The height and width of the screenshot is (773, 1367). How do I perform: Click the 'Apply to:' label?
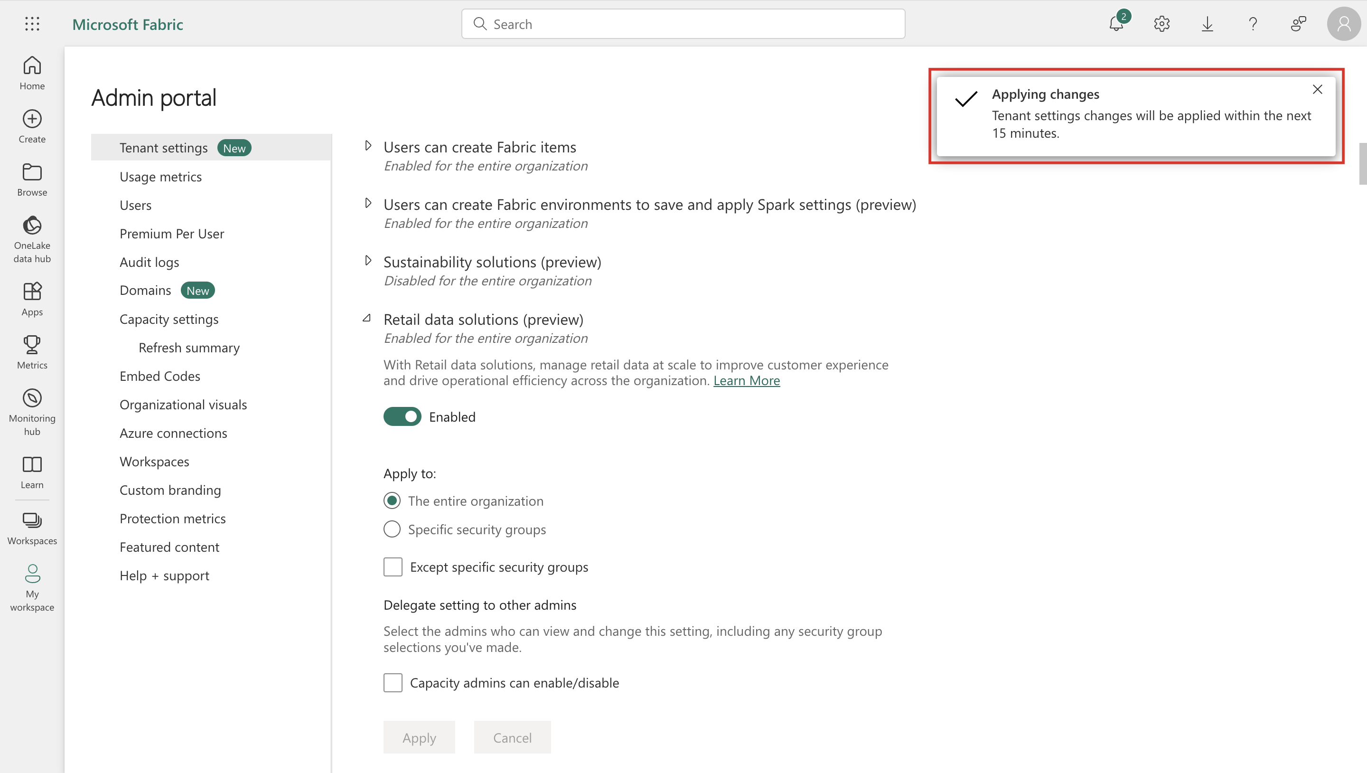pyautogui.click(x=410, y=473)
